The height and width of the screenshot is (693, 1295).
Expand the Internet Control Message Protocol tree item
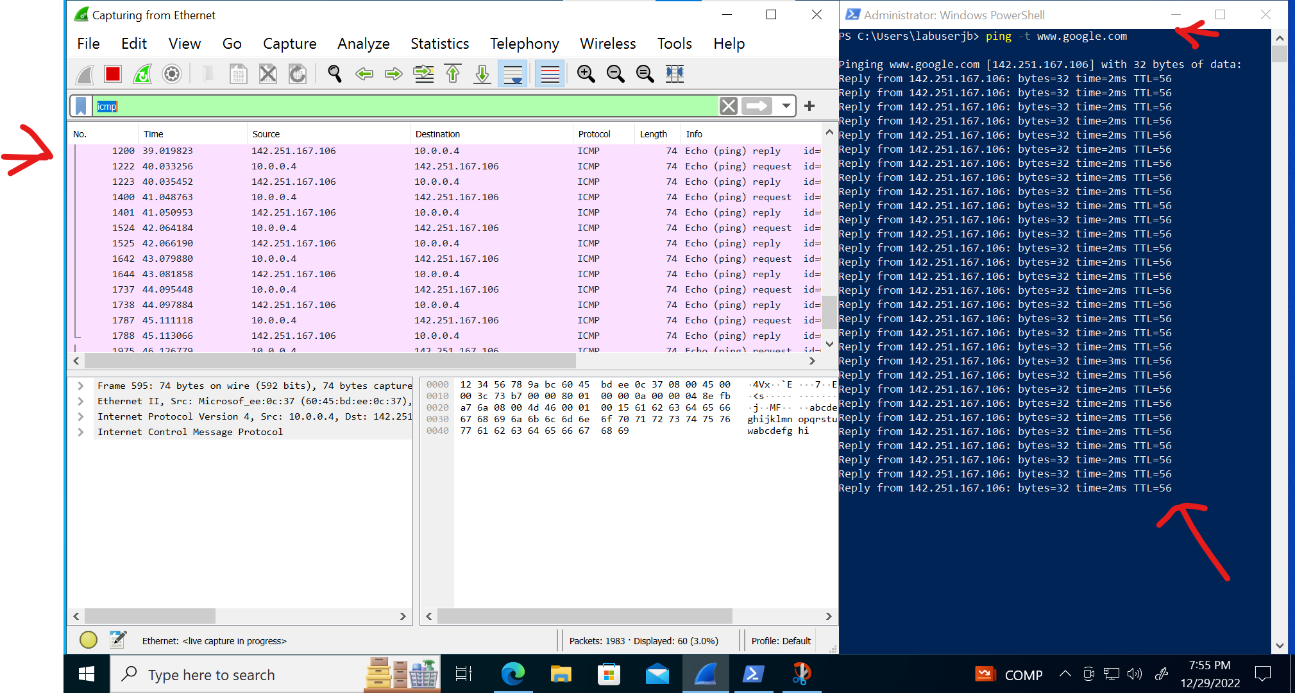click(x=81, y=431)
